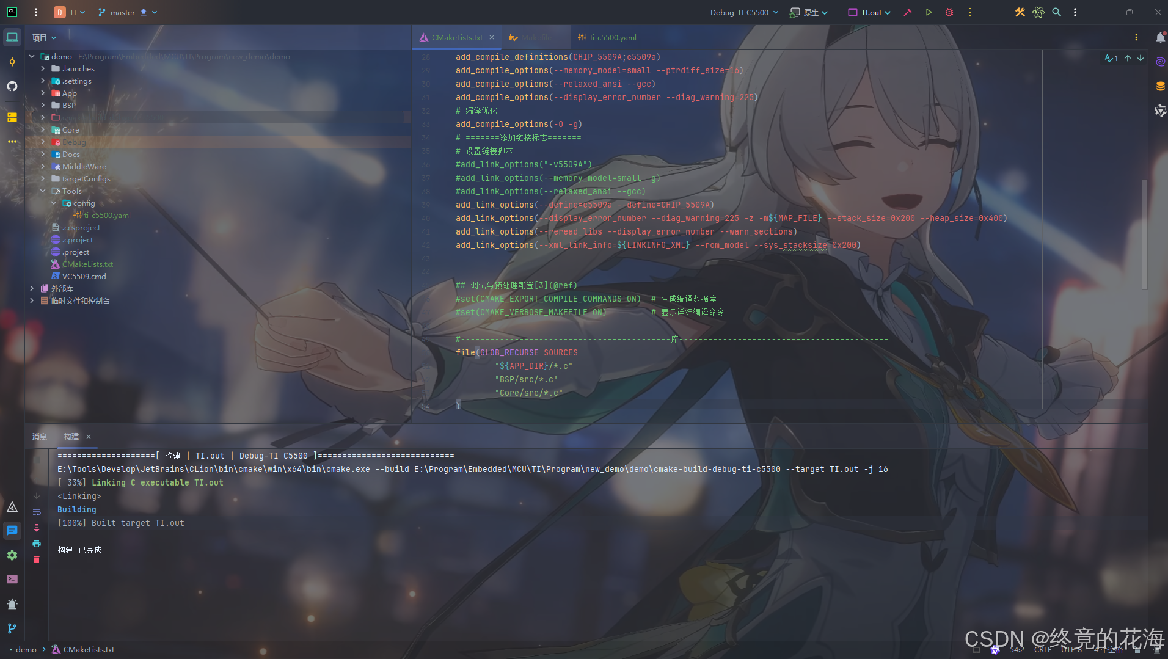Open the Structure tool window icon
This screenshot has height=659, width=1168.
click(12, 117)
